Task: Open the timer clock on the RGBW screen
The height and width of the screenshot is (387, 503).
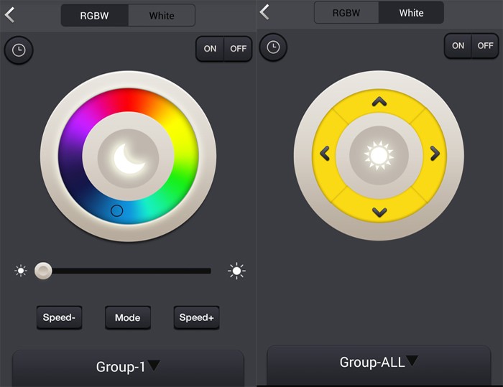Action: [x=19, y=50]
